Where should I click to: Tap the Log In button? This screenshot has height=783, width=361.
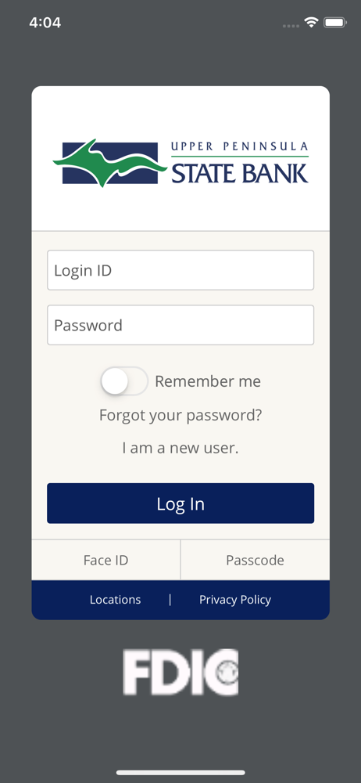pyautogui.click(x=180, y=503)
